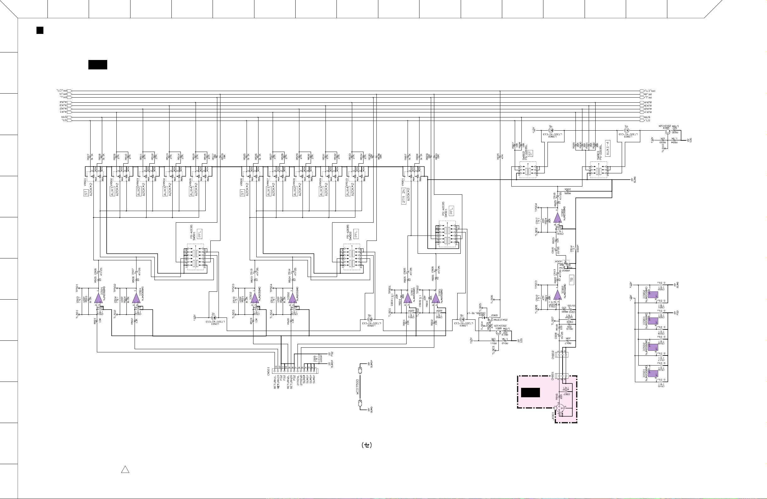Click the IC502 op-amp triangle near TP503
The image size is (767, 499).
(255, 298)
